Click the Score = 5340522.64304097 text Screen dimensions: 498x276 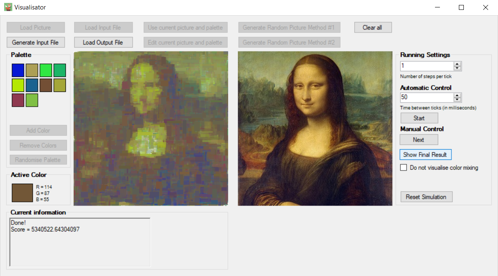[45, 229]
